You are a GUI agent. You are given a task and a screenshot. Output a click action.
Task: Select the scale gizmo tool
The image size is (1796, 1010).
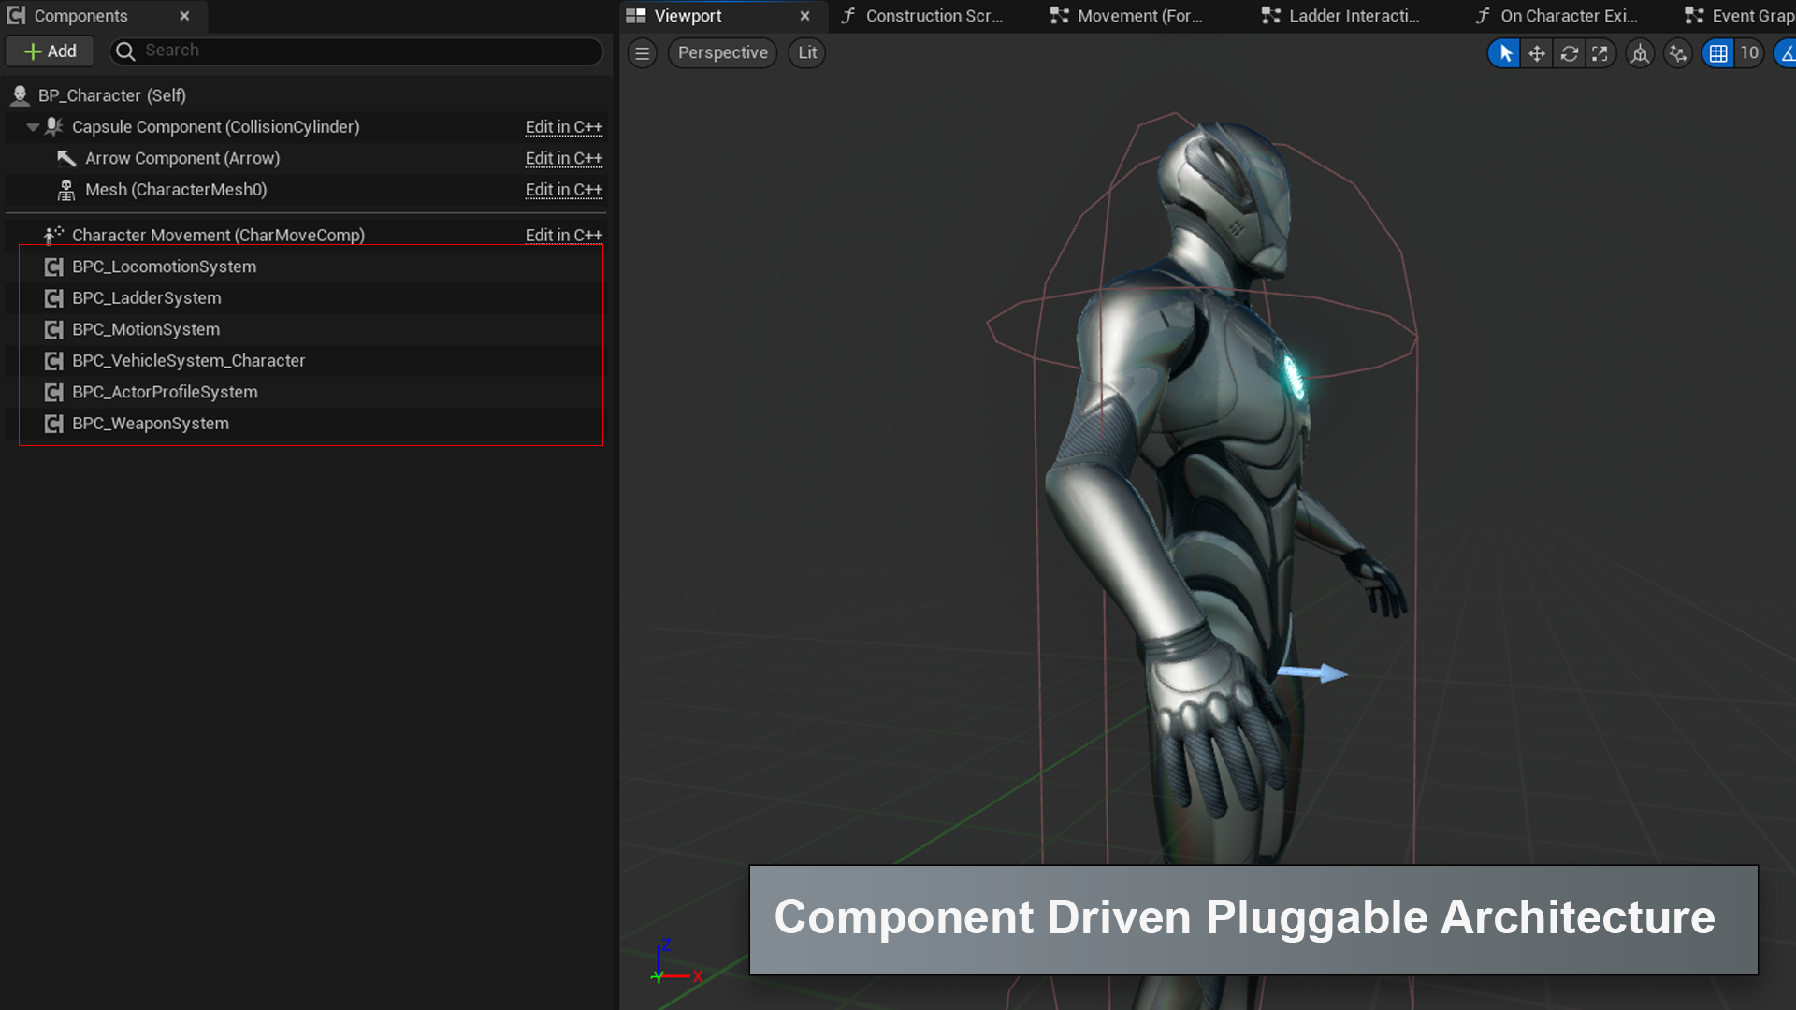(x=1600, y=53)
